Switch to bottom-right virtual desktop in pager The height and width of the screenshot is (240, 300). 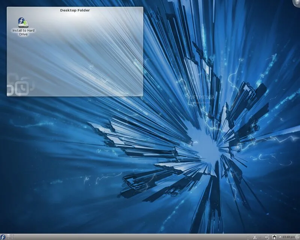pyautogui.click(x=12, y=238)
